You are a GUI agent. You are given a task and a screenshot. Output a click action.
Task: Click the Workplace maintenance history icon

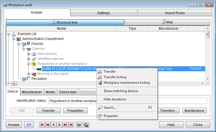(100, 83)
